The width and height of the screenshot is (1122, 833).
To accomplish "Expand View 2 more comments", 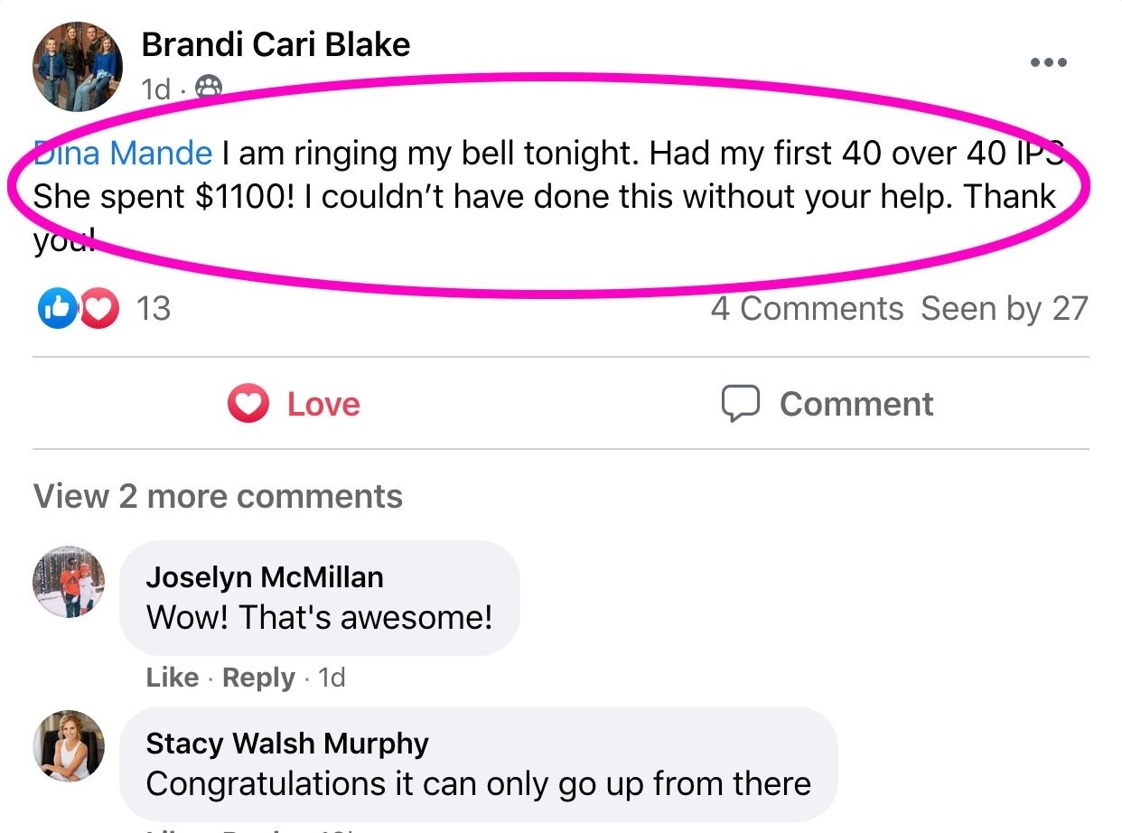I will 218,496.
